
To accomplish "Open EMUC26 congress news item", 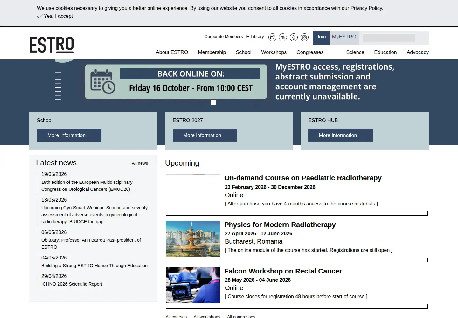I will [87, 186].
